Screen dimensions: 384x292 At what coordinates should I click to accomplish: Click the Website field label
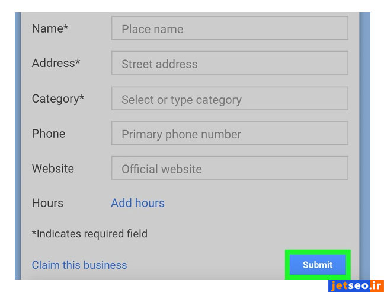[x=53, y=169]
